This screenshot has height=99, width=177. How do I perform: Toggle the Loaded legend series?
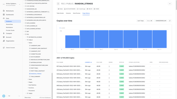pos(62,28)
